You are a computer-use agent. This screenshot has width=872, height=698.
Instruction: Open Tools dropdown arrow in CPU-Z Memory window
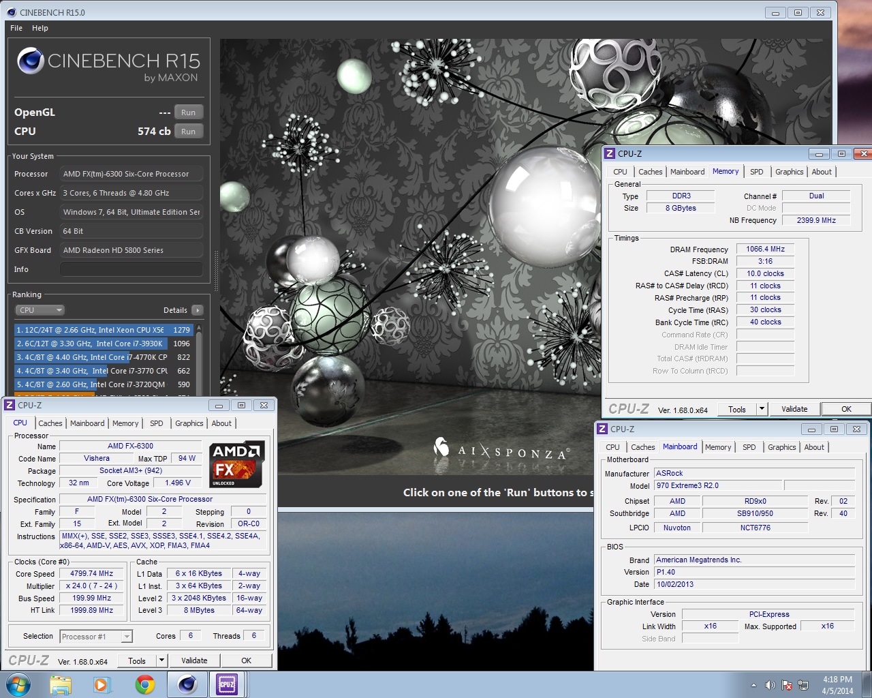tap(762, 410)
